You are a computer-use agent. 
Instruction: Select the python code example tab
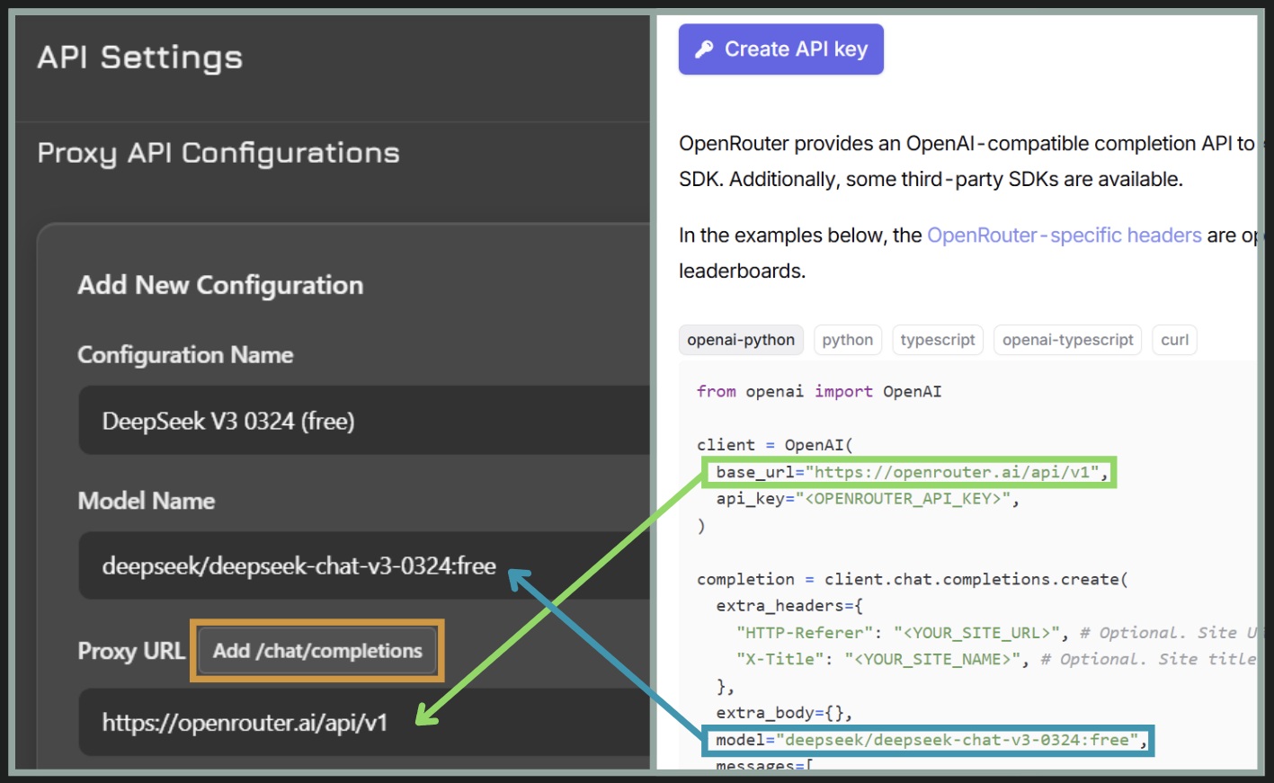pos(847,340)
